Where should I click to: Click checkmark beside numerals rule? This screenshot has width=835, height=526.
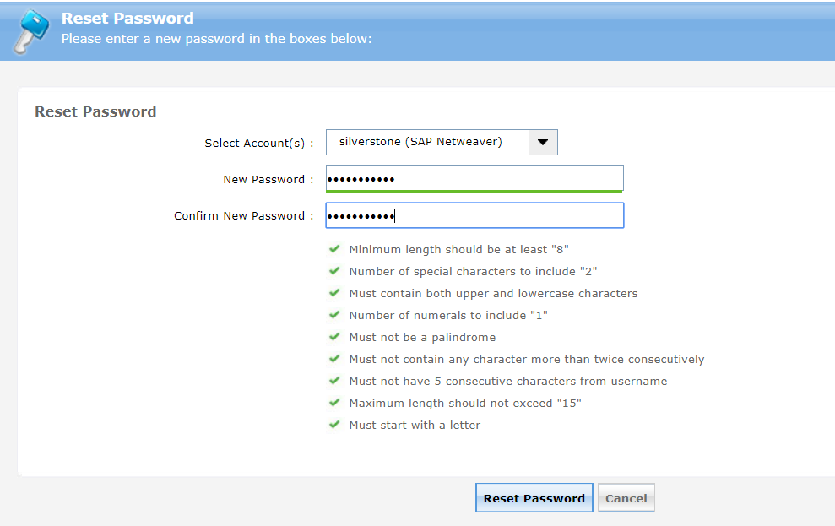click(335, 315)
